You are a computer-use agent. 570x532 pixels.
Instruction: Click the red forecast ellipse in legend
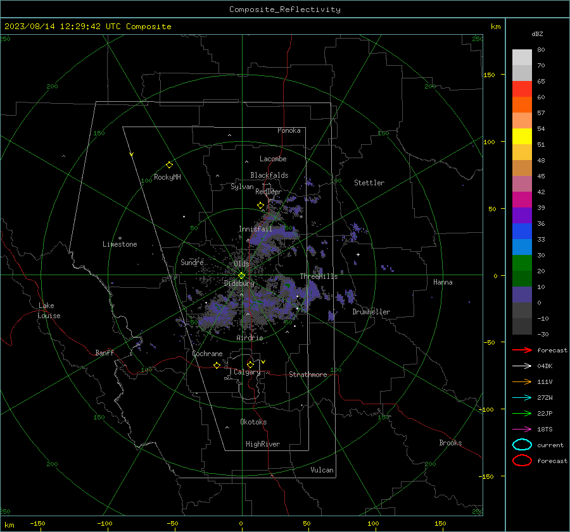522,461
